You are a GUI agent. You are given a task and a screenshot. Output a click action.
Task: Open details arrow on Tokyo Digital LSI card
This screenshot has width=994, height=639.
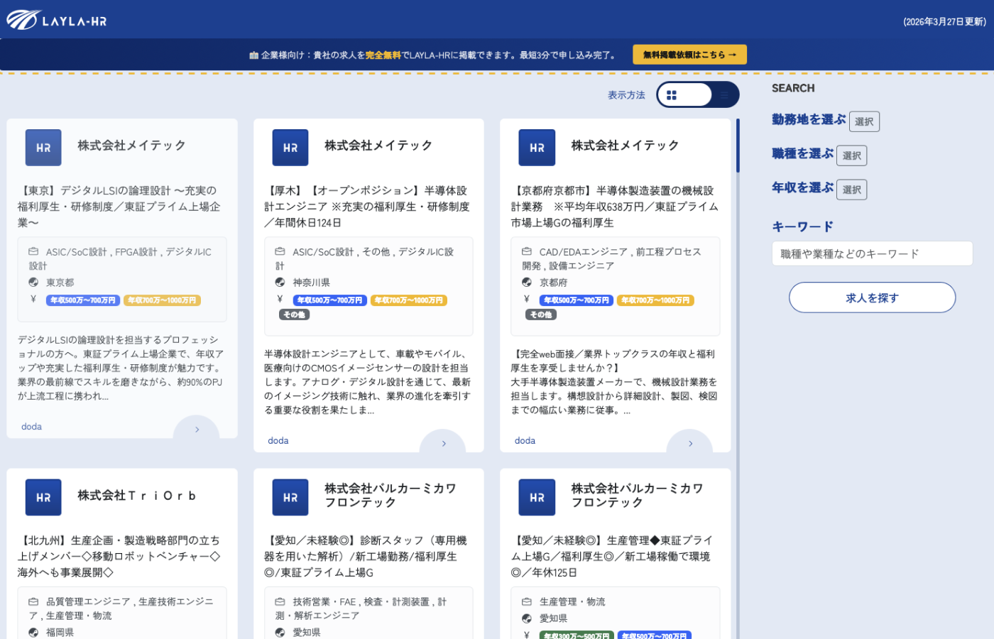click(x=197, y=430)
